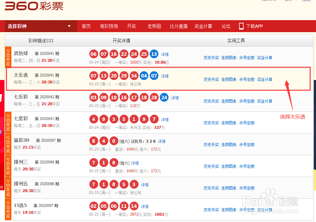
Task: Open 杀号定胆 for 双色球
Action: tap(247, 58)
